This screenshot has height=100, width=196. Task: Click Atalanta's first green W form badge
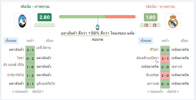tap(36, 25)
